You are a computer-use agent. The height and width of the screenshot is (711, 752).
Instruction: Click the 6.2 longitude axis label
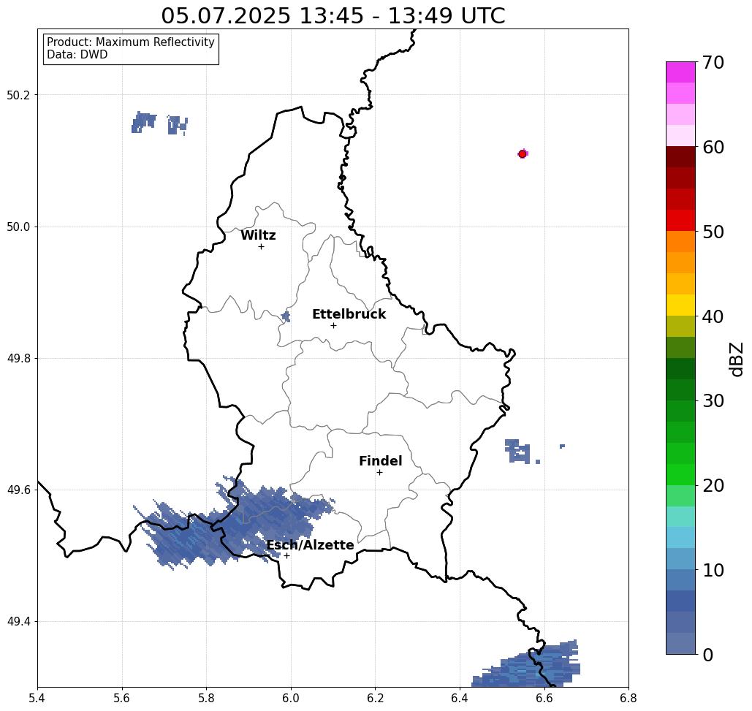pyautogui.click(x=375, y=698)
